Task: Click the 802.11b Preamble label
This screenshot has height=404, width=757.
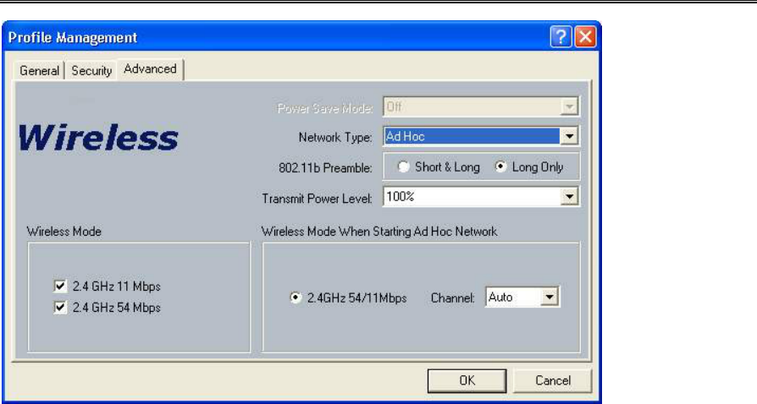Action: tap(325, 168)
